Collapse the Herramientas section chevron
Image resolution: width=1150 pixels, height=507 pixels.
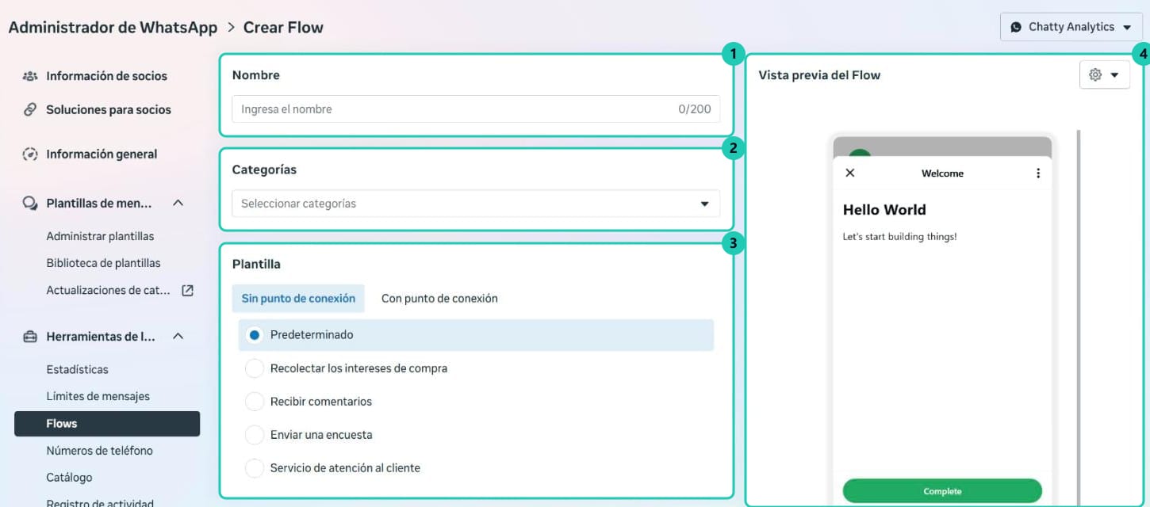(x=178, y=336)
